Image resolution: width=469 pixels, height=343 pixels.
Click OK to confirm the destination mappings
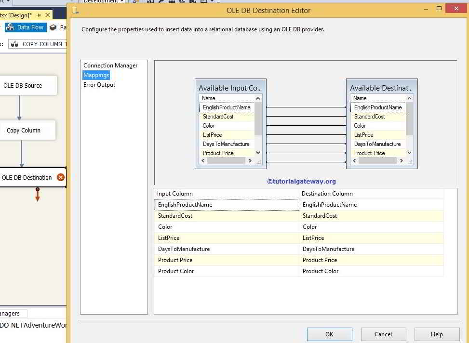329,334
